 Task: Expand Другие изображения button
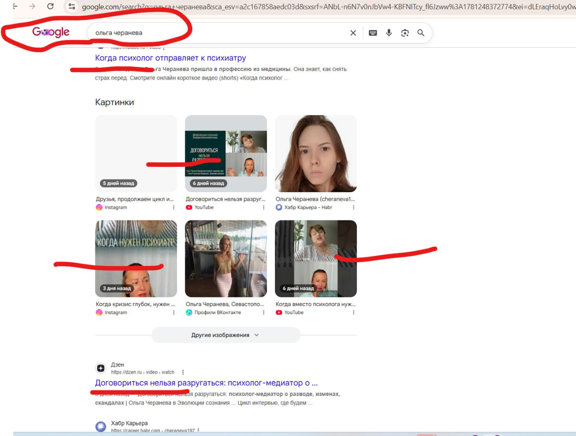point(226,335)
